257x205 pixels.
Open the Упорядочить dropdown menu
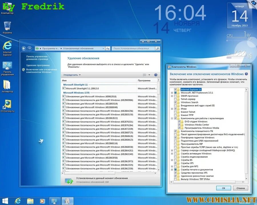(72, 75)
